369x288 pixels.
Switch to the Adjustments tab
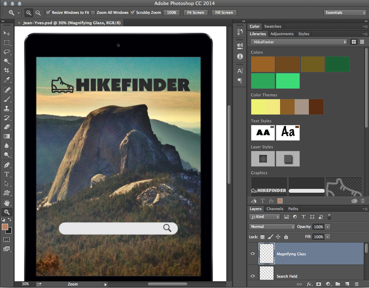pos(282,34)
